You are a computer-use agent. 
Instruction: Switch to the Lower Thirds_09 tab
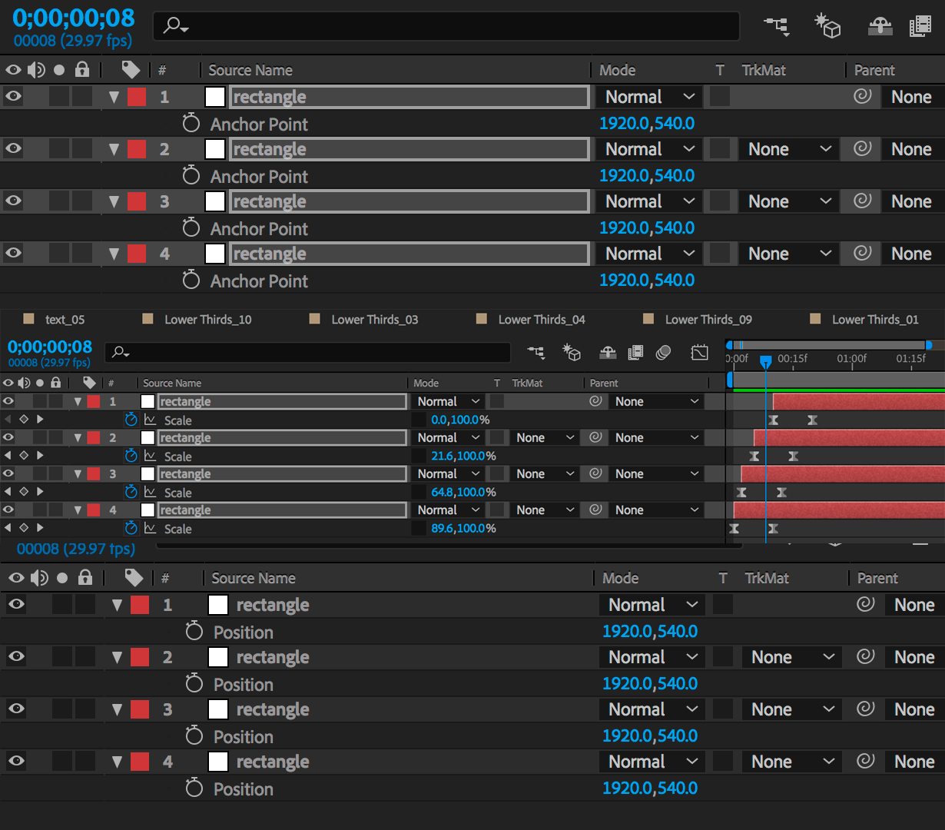coord(708,320)
